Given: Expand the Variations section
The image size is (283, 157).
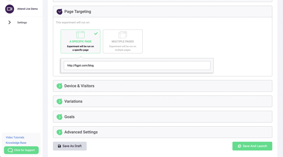Looking at the screenshot, I should point(73,101).
